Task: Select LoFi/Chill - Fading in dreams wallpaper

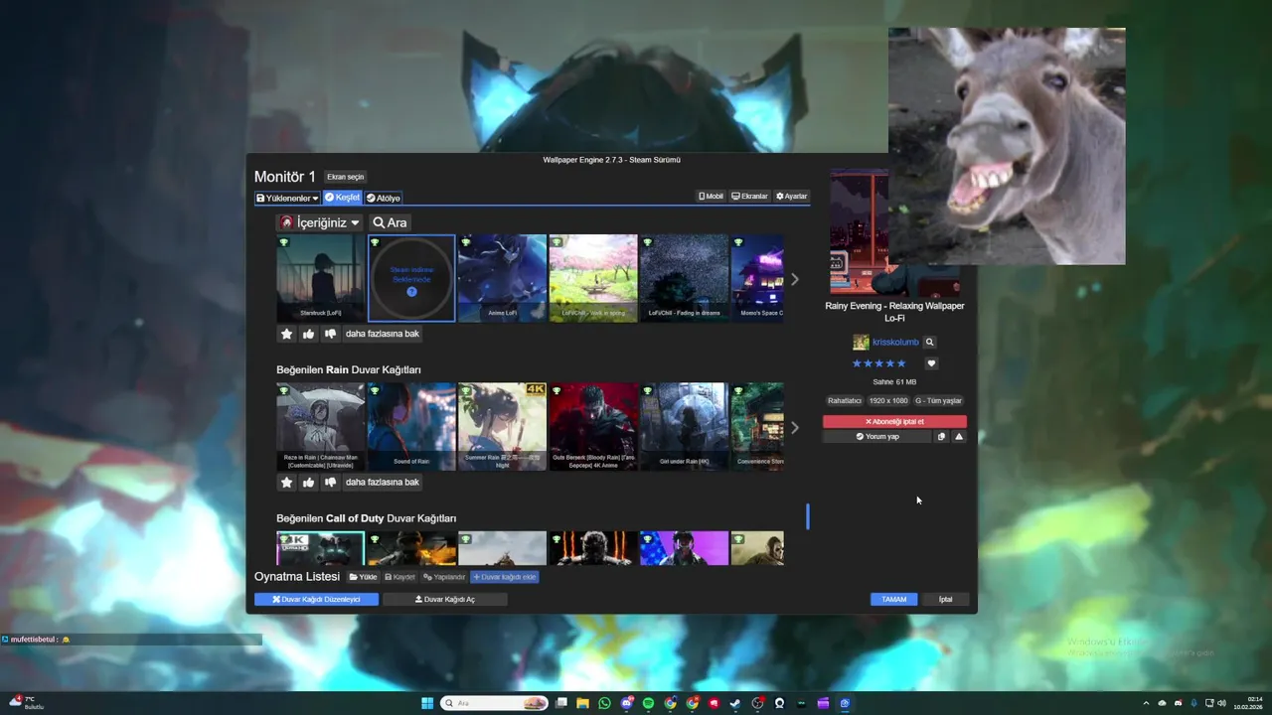Action: coord(684,278)
